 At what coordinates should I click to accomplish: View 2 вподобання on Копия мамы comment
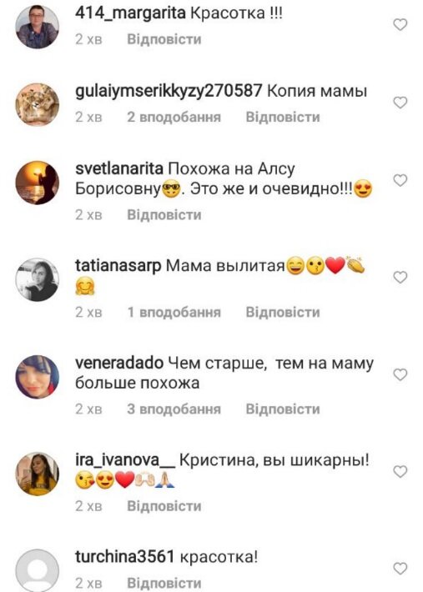click(x=174, y=117)
